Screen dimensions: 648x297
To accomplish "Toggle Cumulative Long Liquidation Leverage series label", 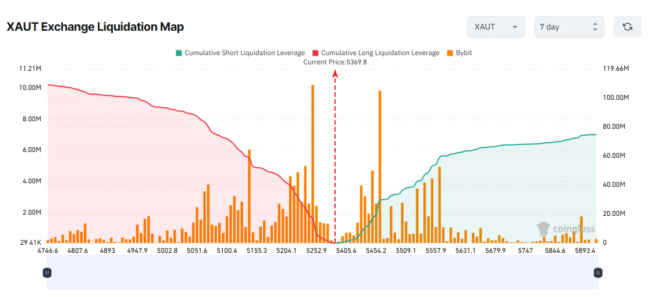I will click(x=380, y=53).
